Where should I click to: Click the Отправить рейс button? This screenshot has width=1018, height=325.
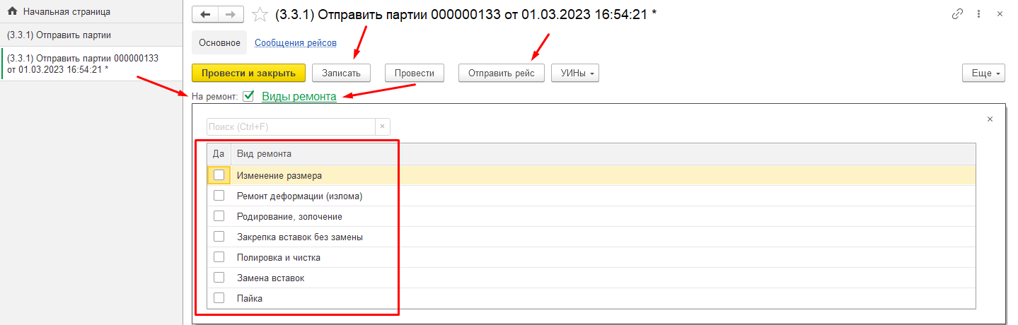point(501,73)
